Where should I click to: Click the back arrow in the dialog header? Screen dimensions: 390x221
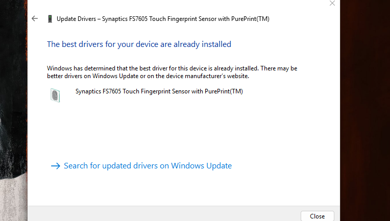click(x=35, y=18)
